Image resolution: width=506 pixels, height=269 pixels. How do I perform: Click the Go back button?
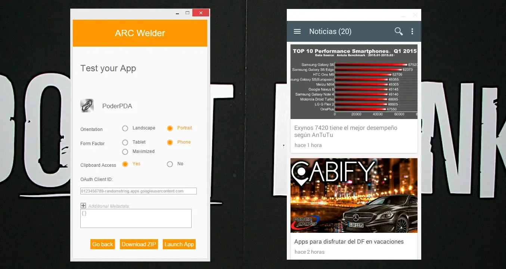point(103,244)
